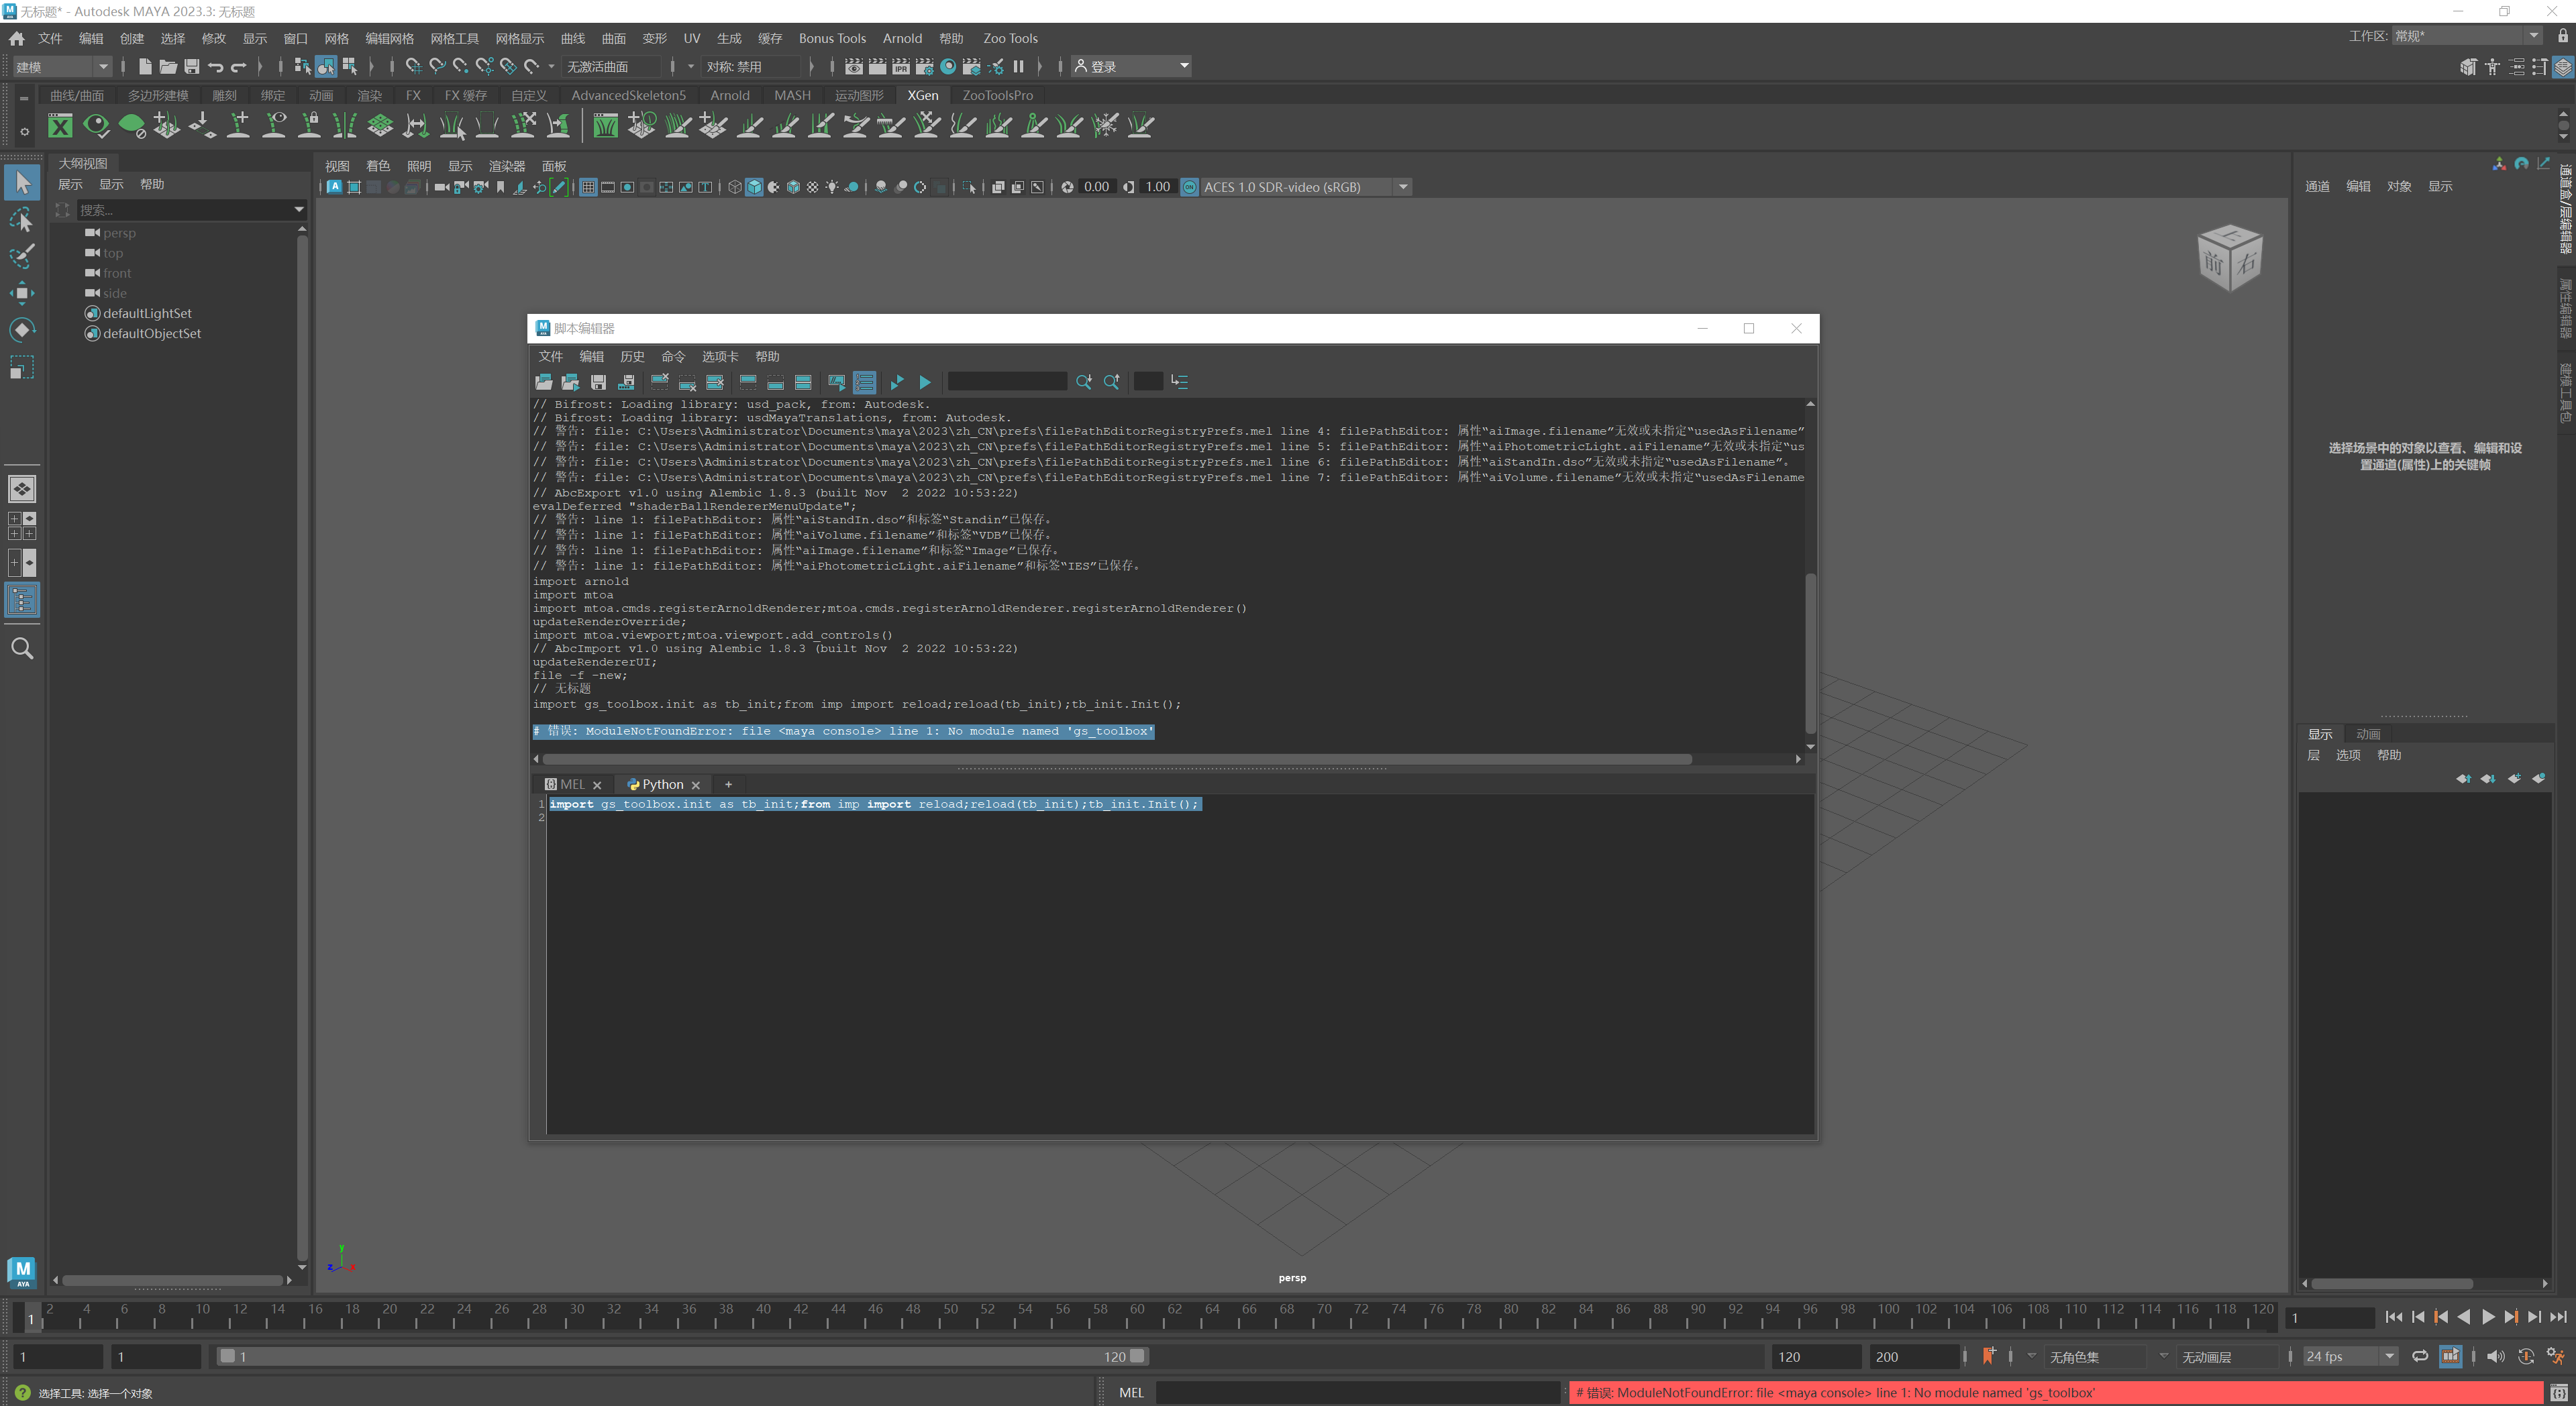Select the Move tool in the left toolbox
This screenshot has width=2576, height=1406.
pyautogui.click(x=22, y=293)
